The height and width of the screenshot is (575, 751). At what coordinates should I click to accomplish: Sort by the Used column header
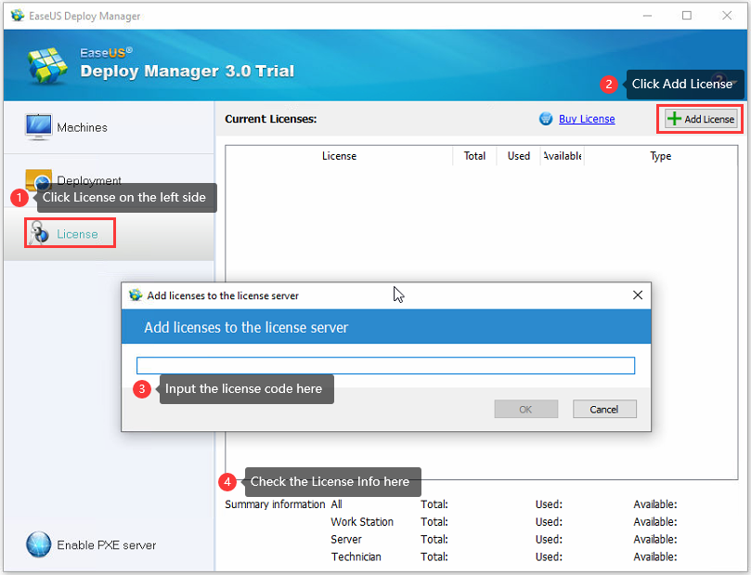(x=518, y=156)
